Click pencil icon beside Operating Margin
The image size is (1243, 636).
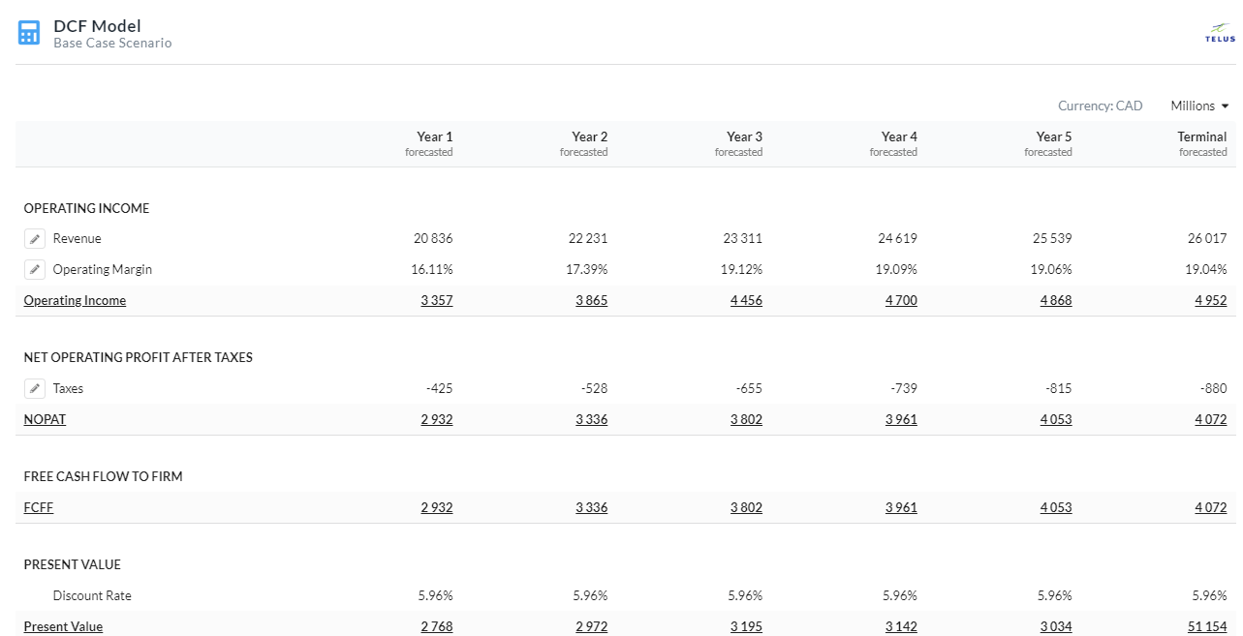tap(35, 270)
